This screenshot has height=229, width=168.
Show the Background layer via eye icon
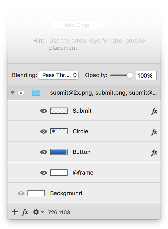coord(21,193)
